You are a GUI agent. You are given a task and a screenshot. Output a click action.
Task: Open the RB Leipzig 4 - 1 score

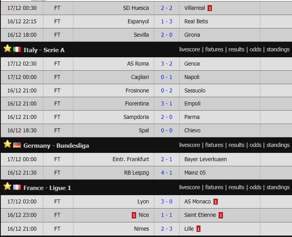click(167, 173)
